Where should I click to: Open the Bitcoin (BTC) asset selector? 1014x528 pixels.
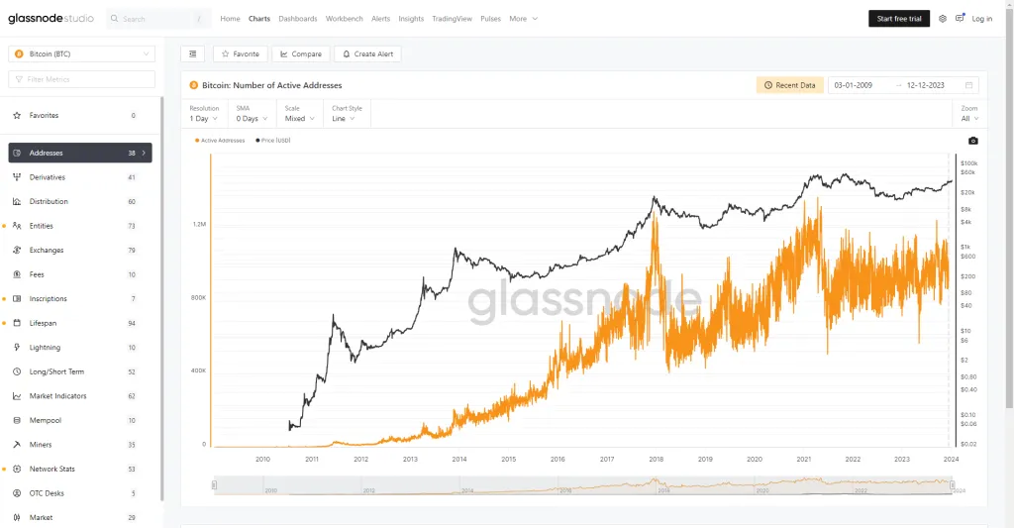click(81, 53)
